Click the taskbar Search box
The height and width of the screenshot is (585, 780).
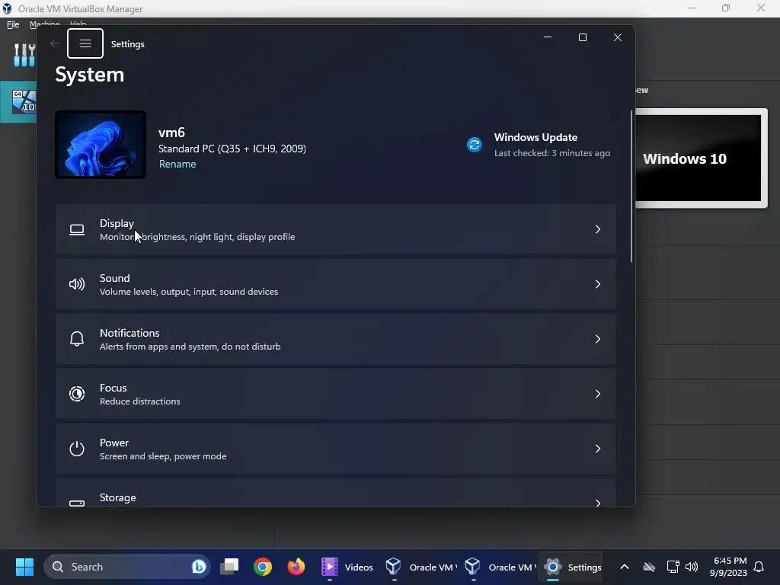pyautogui.click(x=127, y=567)
